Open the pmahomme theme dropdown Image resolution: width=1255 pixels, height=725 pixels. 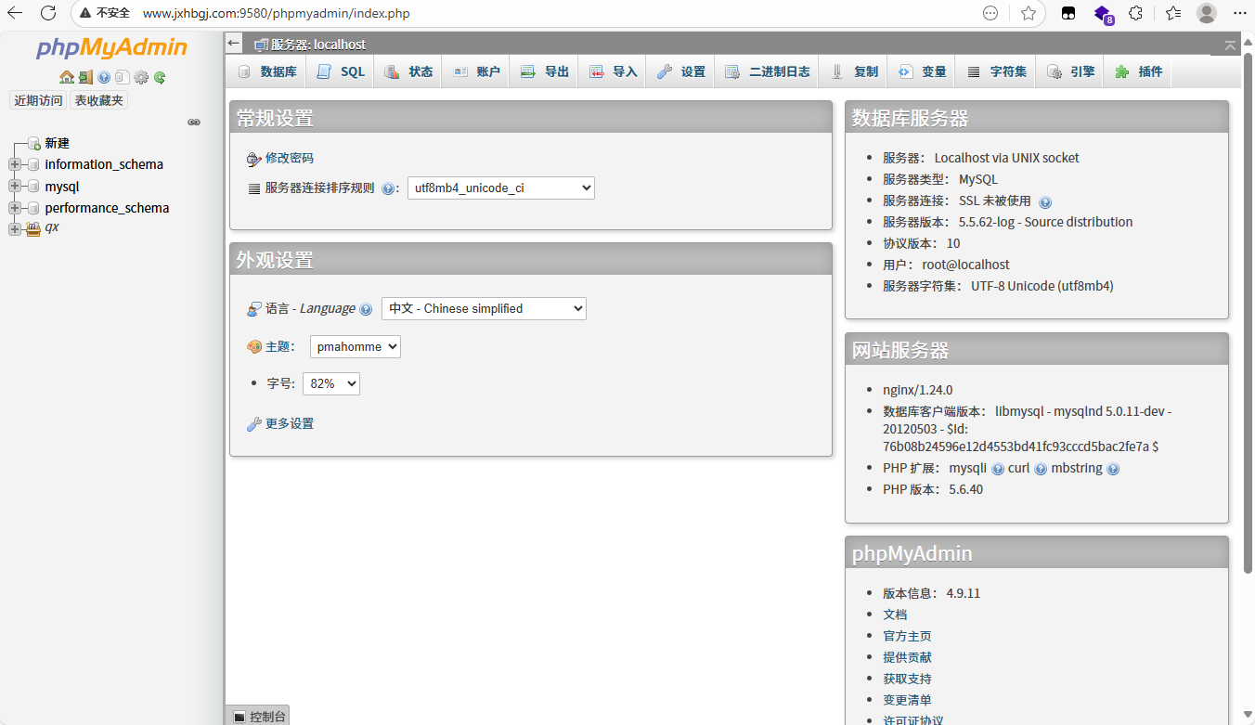click(356, 346)
